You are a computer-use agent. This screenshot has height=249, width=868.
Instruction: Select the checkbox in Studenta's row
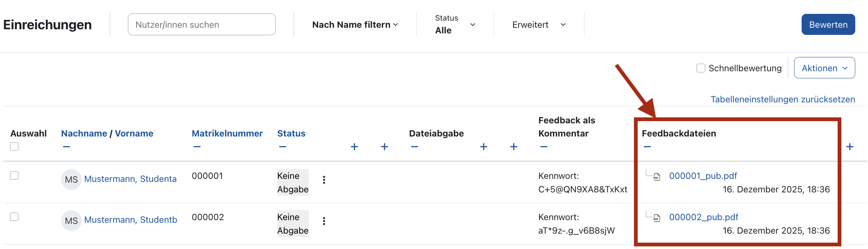click(x=14, y=175)
